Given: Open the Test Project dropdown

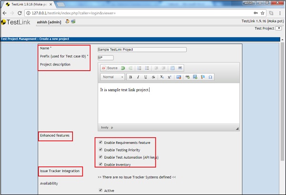Looking at the screenshot, I should [278, 28].
